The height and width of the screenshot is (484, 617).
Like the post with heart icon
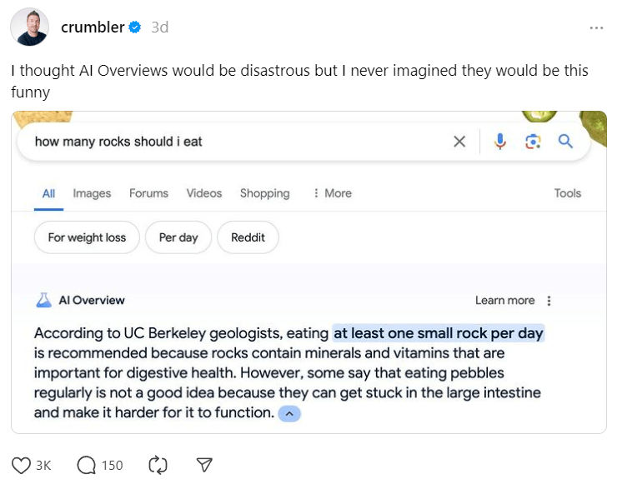[x=22, y=465]
